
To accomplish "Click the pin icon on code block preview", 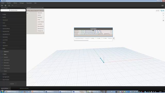I will click(114, 38).
